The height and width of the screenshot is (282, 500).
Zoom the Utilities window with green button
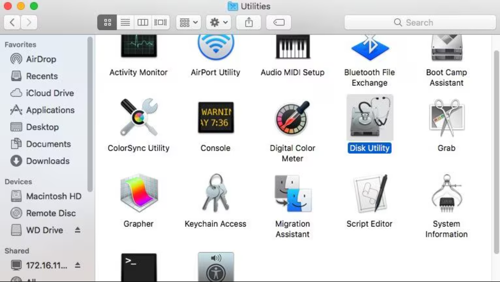pos(34,6)
